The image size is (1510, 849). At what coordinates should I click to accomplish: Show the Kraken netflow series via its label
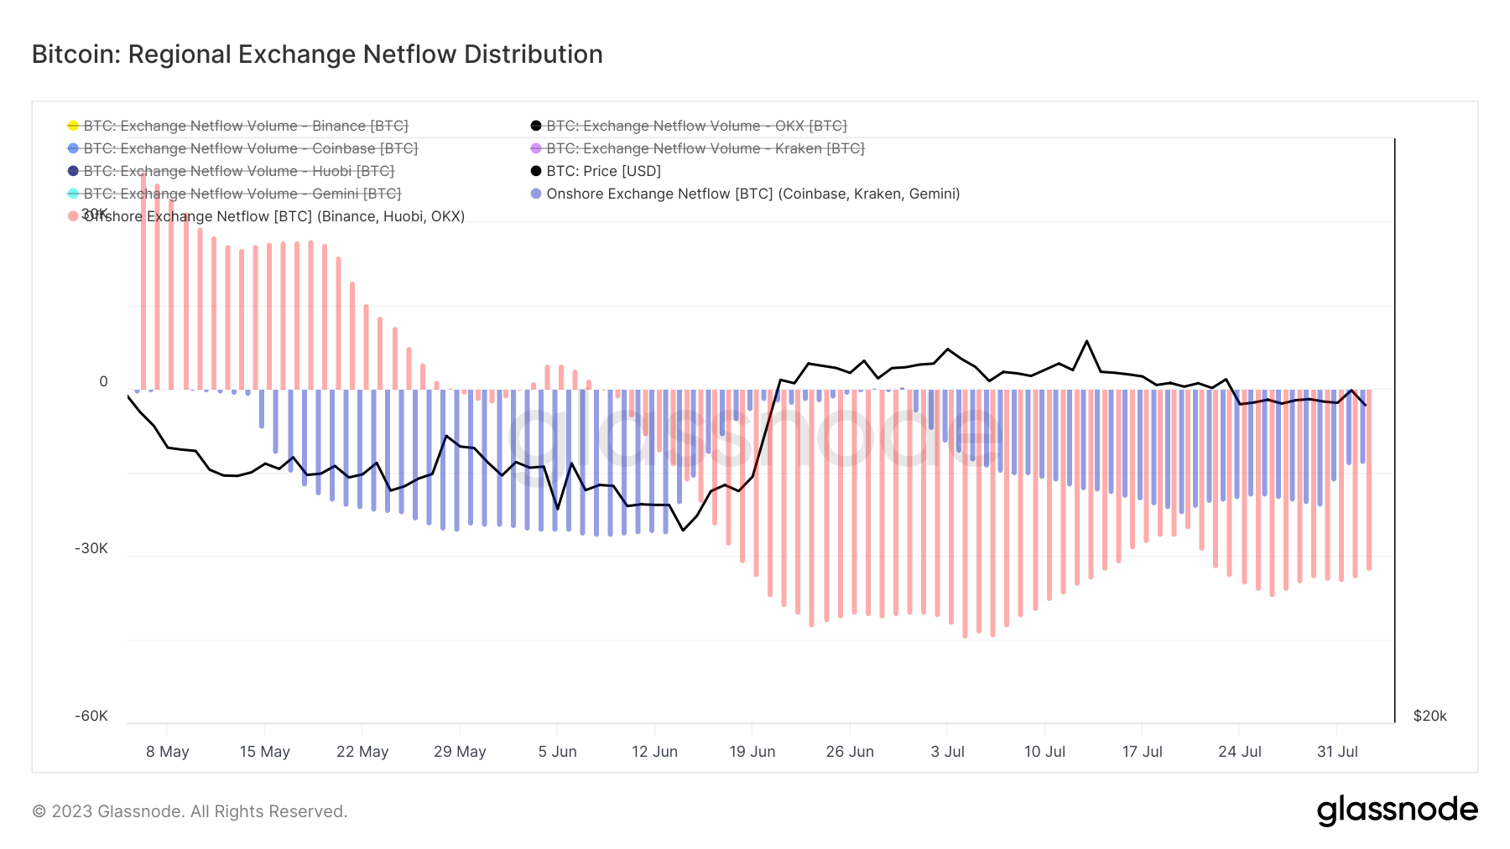(705, 148)
